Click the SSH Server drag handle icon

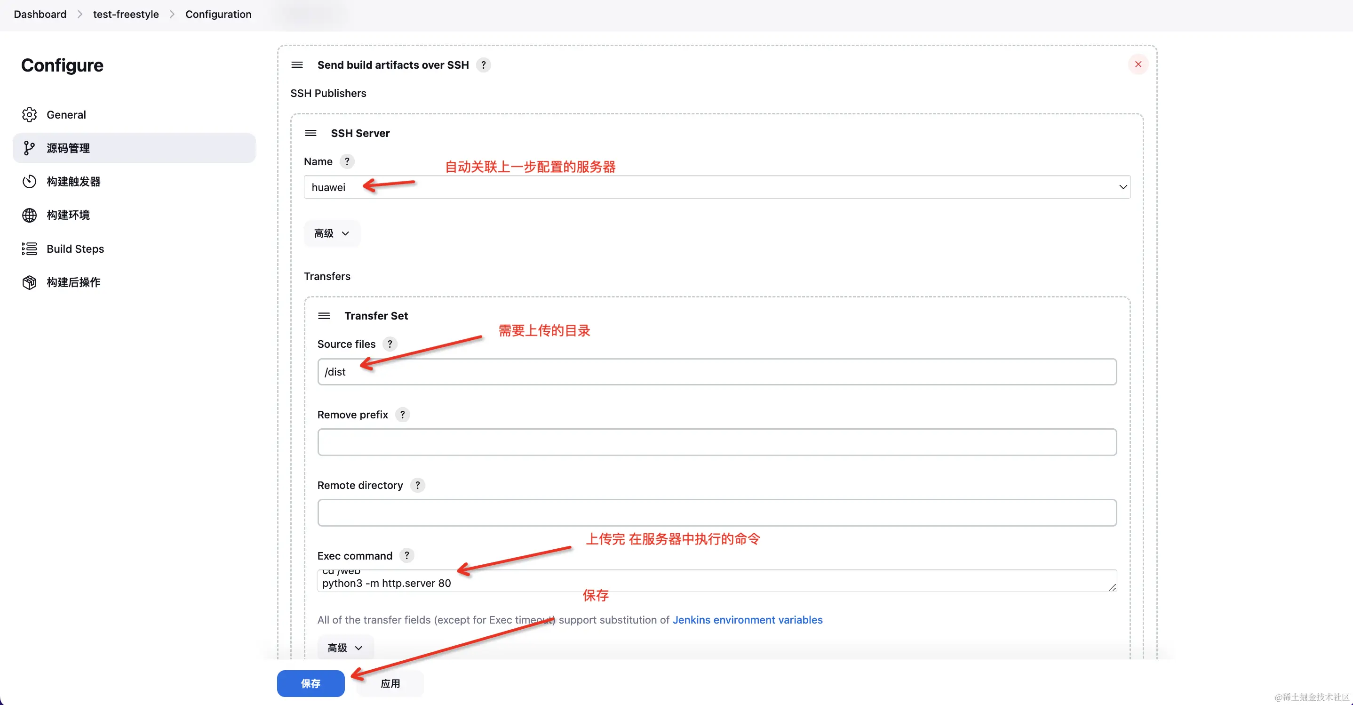coord(310,133)
